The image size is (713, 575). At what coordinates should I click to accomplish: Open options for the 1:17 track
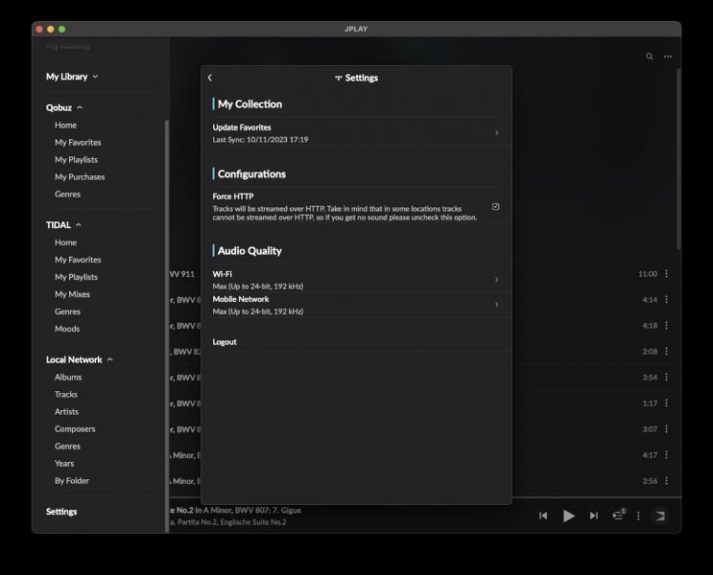(x=667, y=402)
